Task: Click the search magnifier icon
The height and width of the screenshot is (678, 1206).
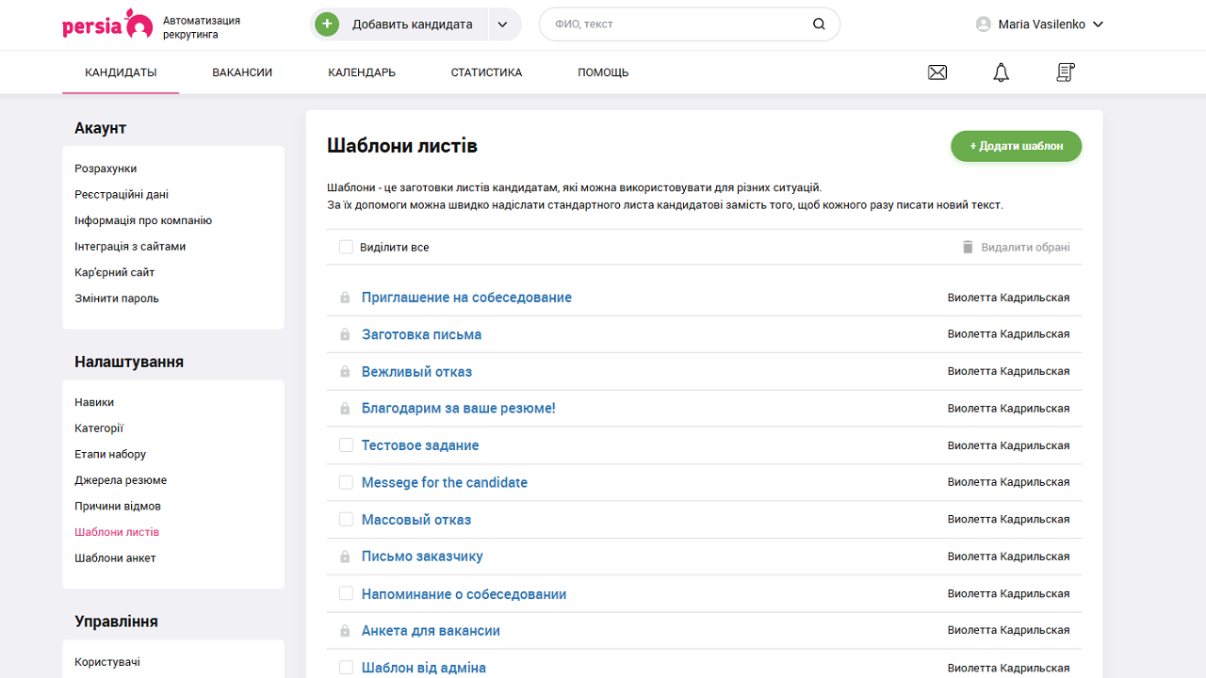Action: 819,24
